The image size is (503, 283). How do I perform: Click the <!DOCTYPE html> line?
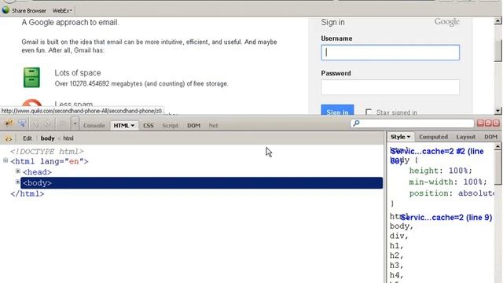pos(47,151)
